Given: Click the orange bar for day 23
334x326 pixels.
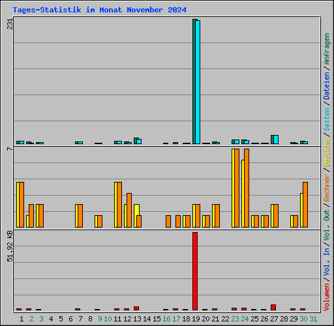Looking at the screenshot, I should coord(237,188).
